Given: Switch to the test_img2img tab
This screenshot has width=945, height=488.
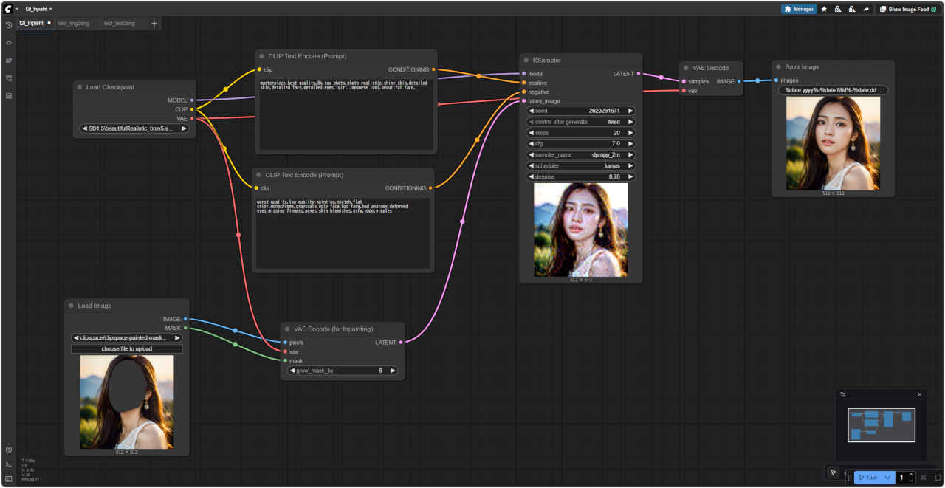Looking at the screenshot, I should click(74, 24).
